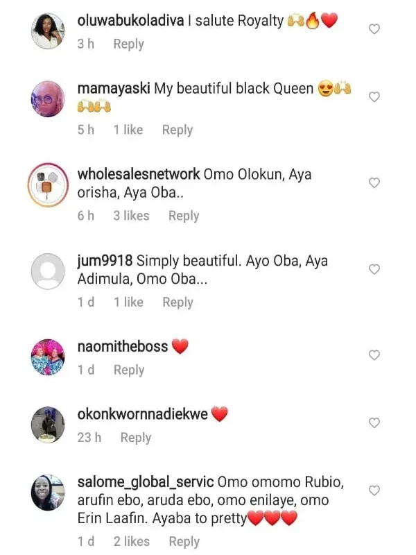The width and height of the screenshot is (416, 555).
Task: Tap heart next to jum9918's comment
Action: coord(374,269)
